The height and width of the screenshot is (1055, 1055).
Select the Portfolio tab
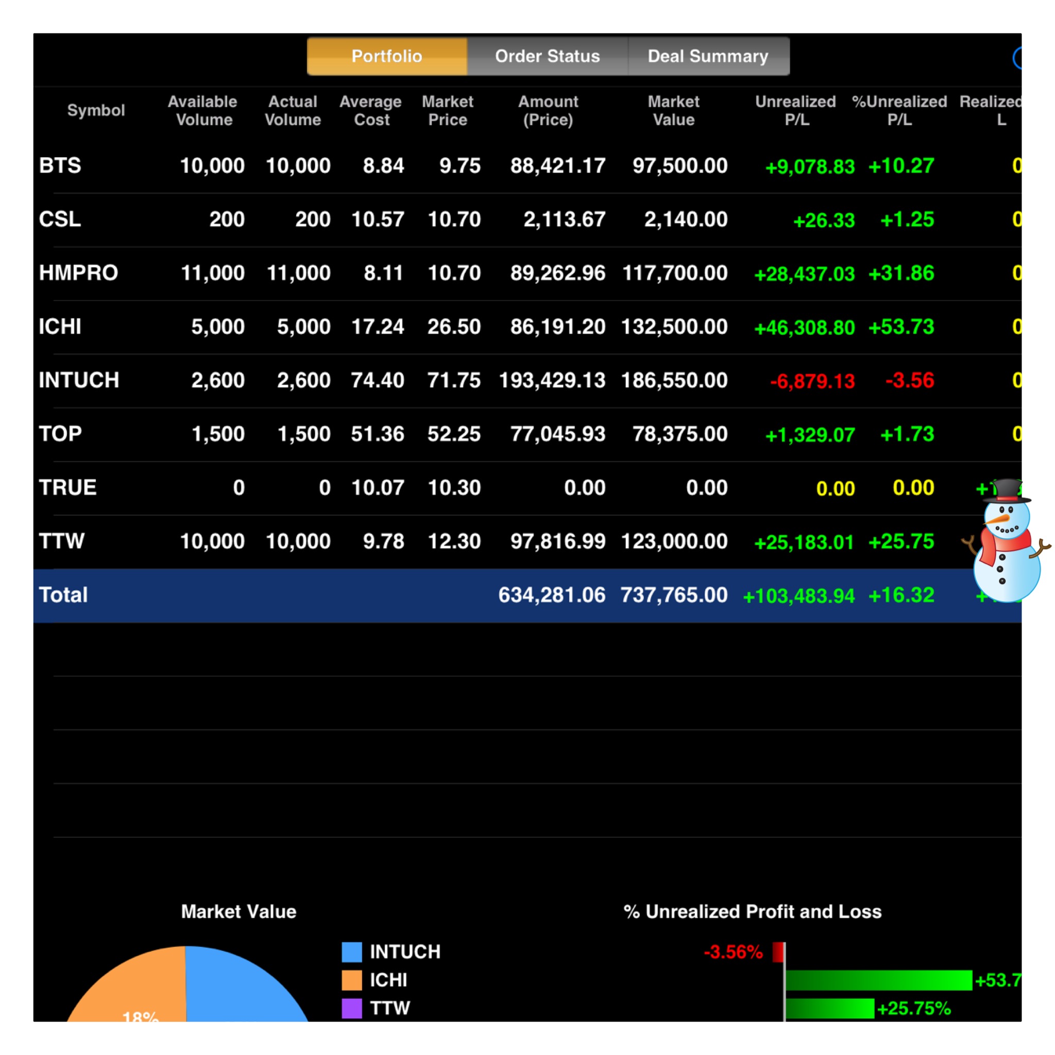pos(387,56)
